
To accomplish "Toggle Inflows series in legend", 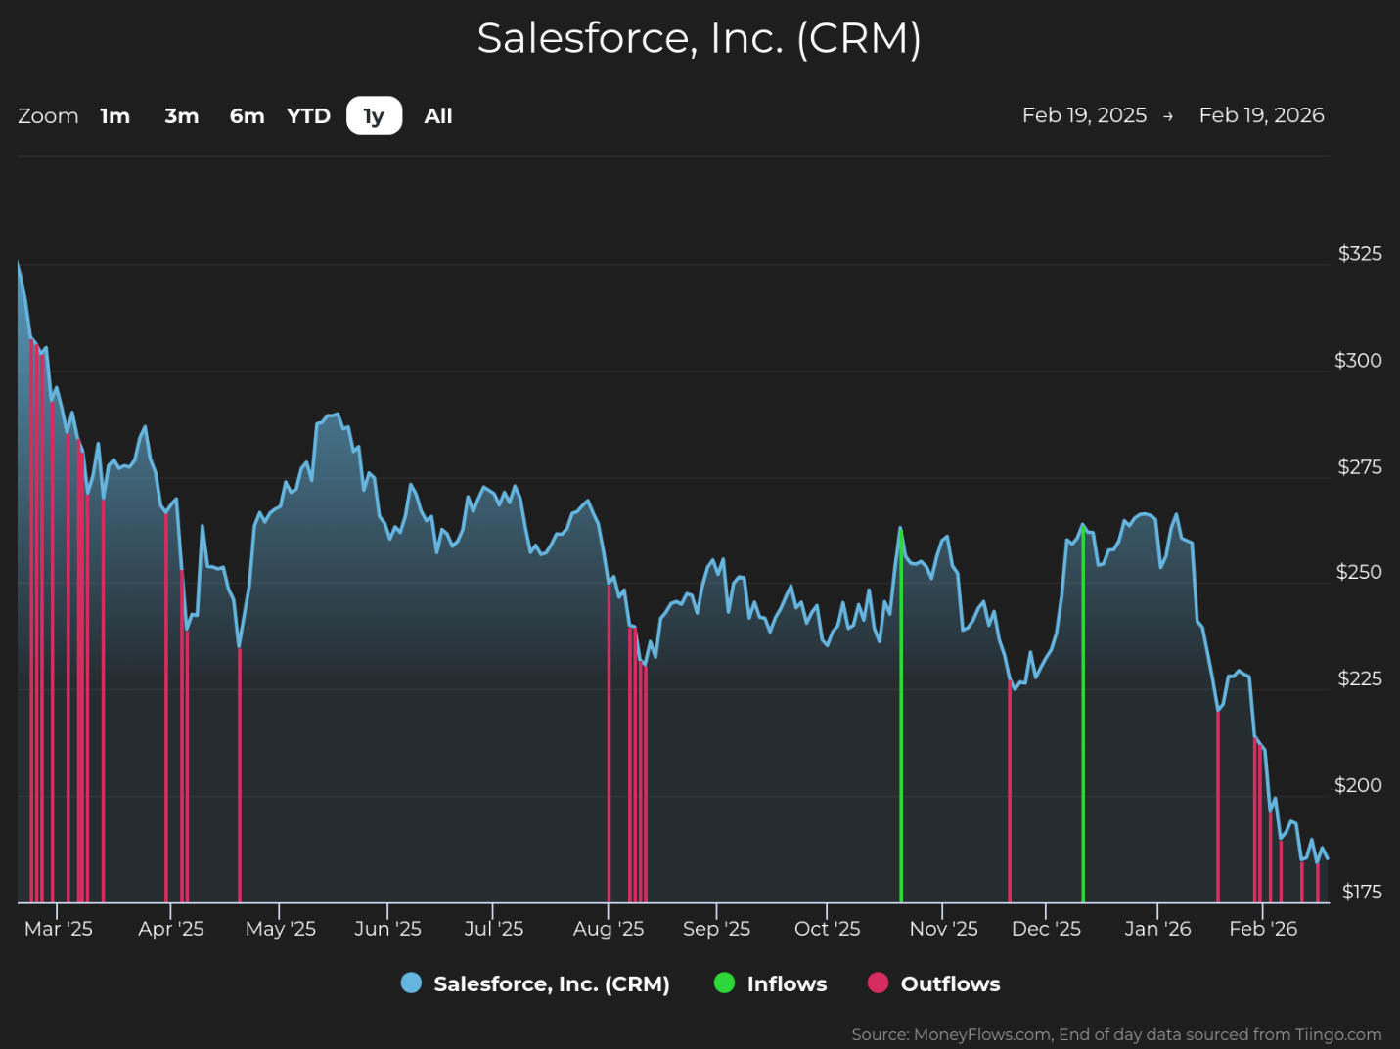I will click(x=771, y=983).
